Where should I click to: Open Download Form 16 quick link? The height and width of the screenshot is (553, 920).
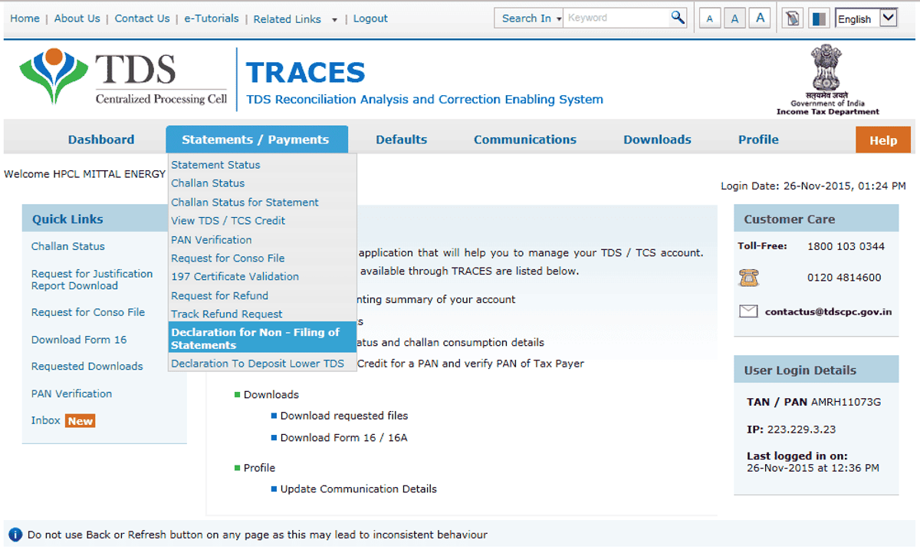(79, 340)
